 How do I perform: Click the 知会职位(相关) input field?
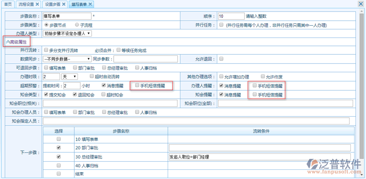point(110,103)
